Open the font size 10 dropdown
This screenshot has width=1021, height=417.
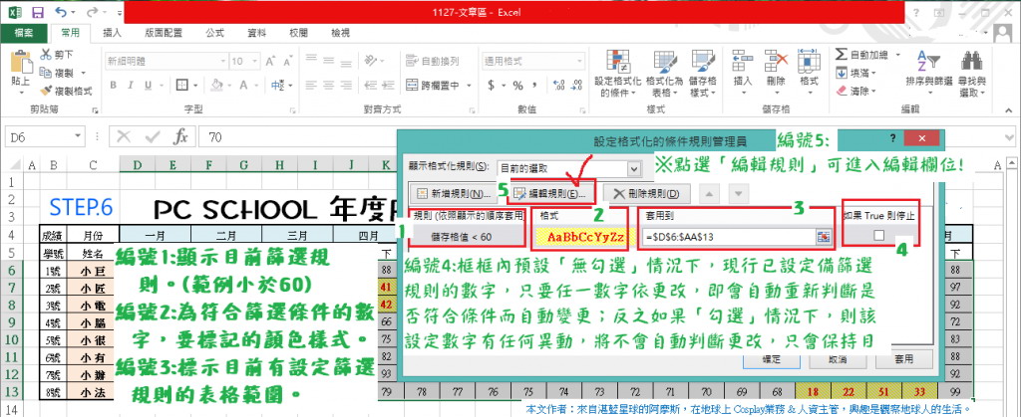(x=254, y=61)
